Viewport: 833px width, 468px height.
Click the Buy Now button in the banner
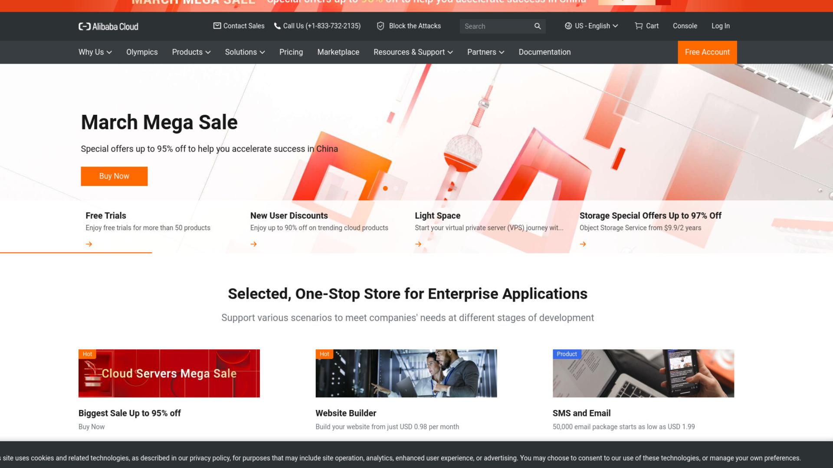coord(114,176)
